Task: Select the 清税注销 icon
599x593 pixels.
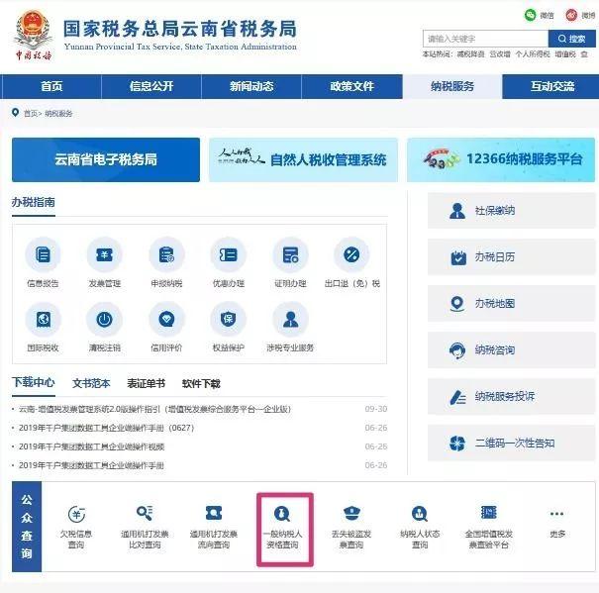Action: click(x=104, y=319)
